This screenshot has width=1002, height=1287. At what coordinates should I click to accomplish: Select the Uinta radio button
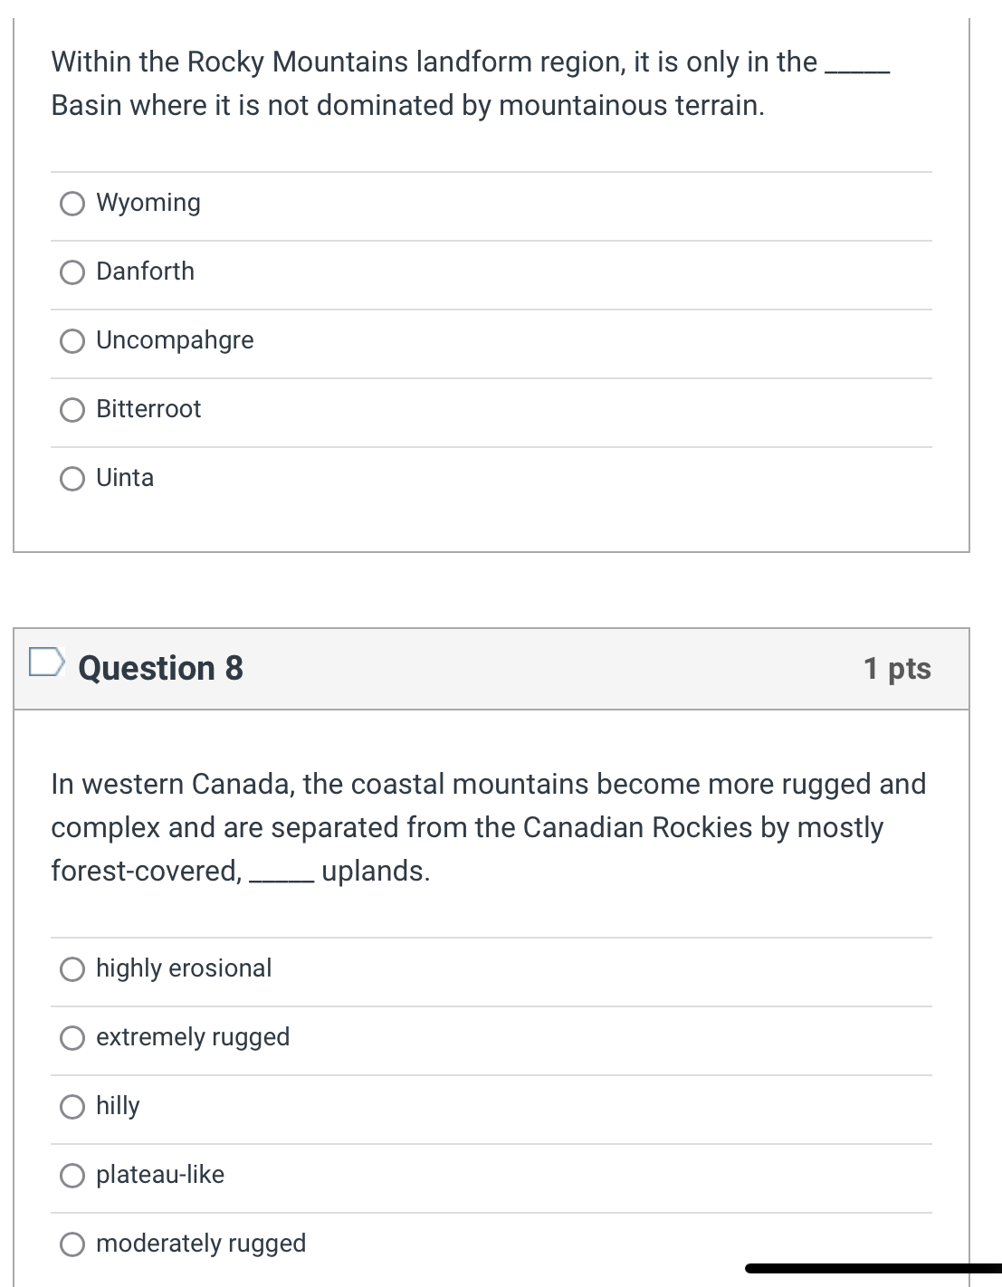[x=72, y=479]
